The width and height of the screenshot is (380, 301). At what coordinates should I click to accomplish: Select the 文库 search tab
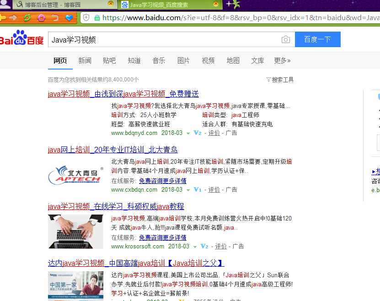coord(257,60)
